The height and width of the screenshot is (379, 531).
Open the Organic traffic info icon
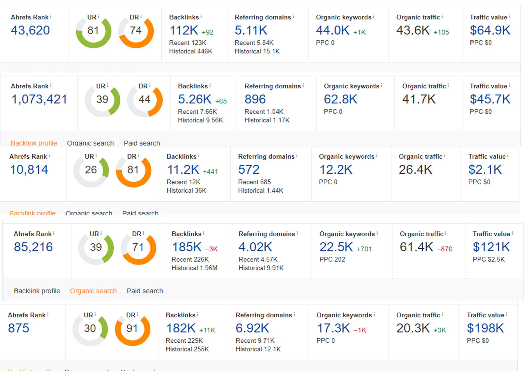pyautogui.click(x=442, y=16)
